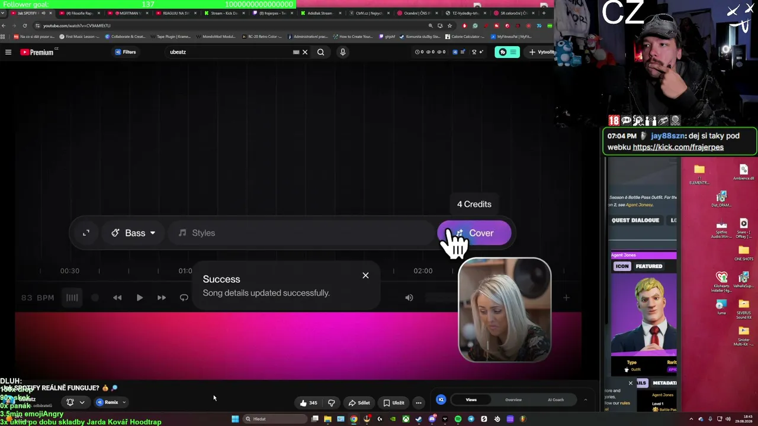Dislike the video with thumbs-down icon
758x426 pixels.
pos(332,403)
